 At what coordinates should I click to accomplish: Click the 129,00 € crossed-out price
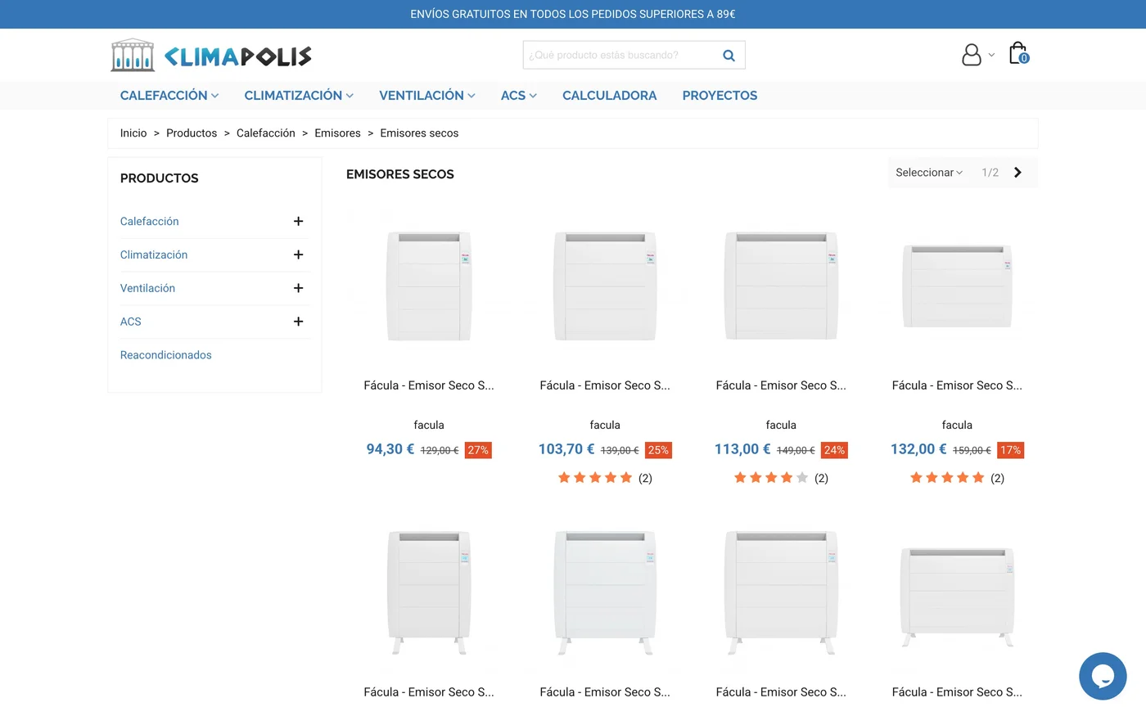click(x=440, y=451)
